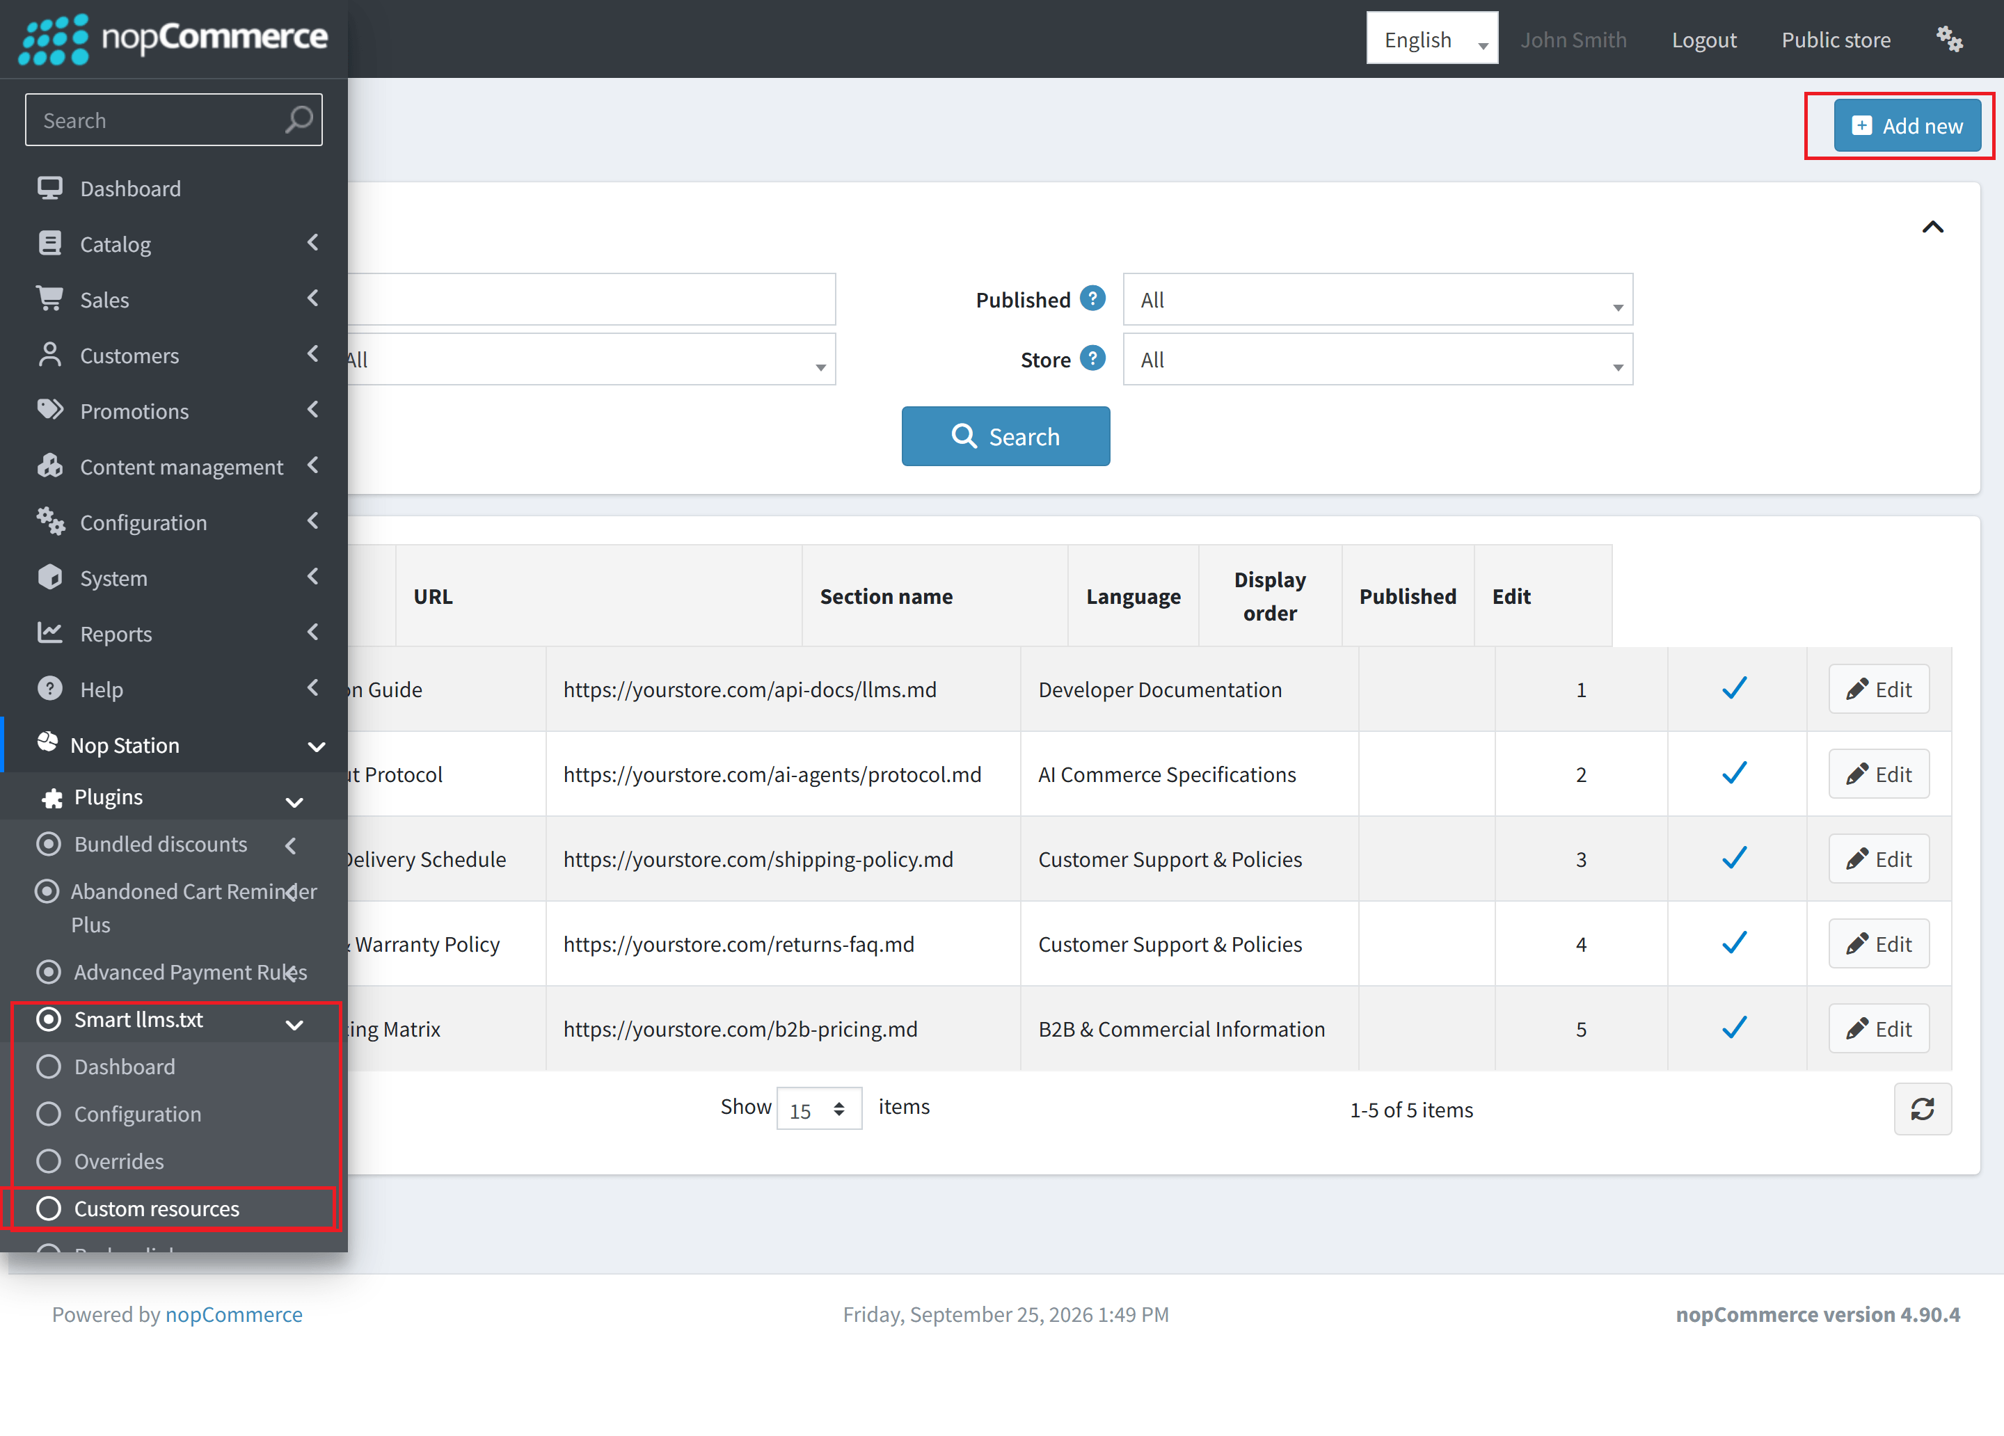Expand the Catalog menu
The image size is (2004, 1436).
177,244
